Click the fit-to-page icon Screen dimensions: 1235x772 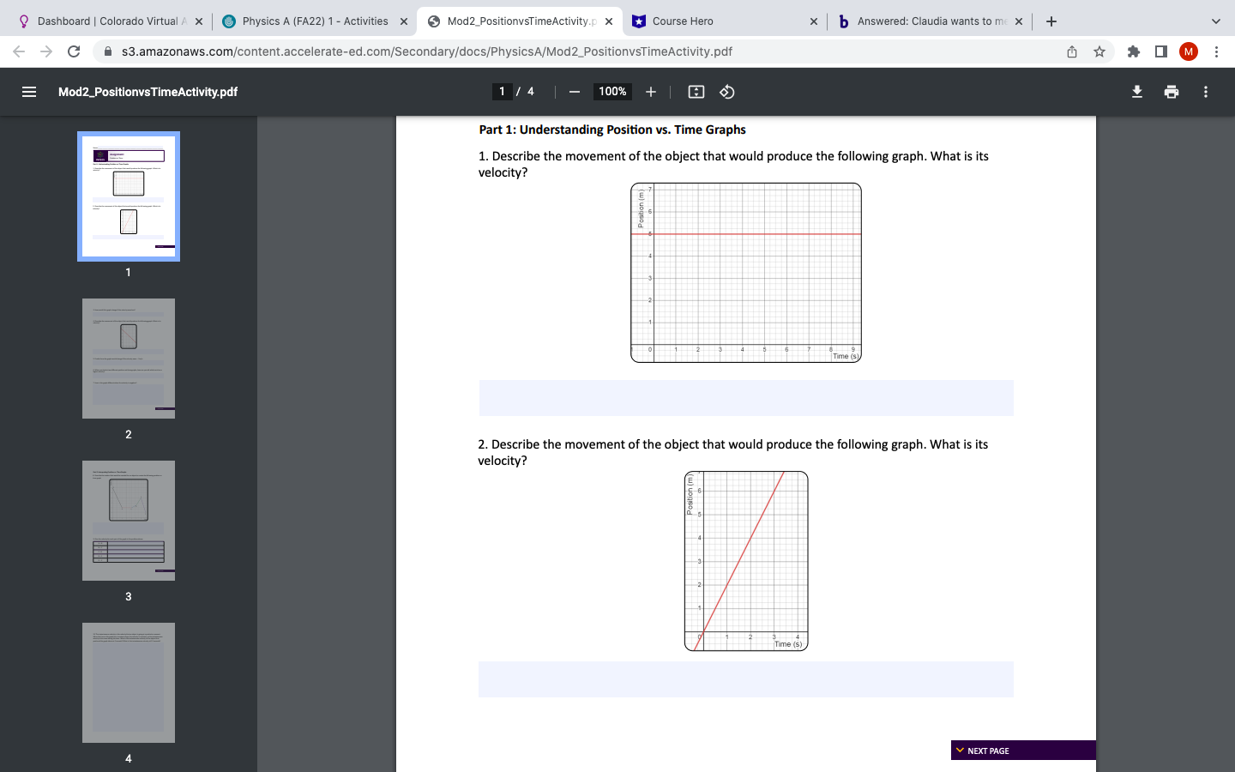point(696,92)
